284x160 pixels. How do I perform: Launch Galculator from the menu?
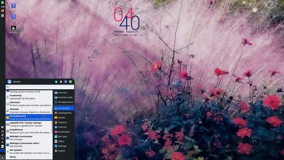(29, 104)
